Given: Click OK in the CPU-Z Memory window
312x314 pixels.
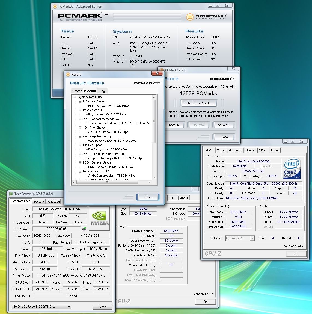Looking at the screenshot, I should (206, 302).
